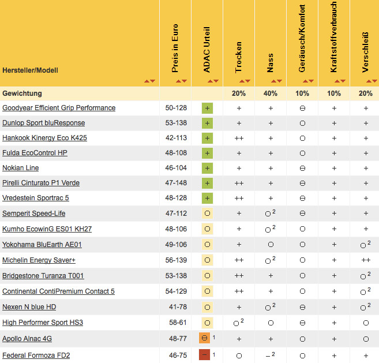Sort Hersteller/Modell column ascending
The width and height of the screenshot is (379, 363).
pos(147,81)
